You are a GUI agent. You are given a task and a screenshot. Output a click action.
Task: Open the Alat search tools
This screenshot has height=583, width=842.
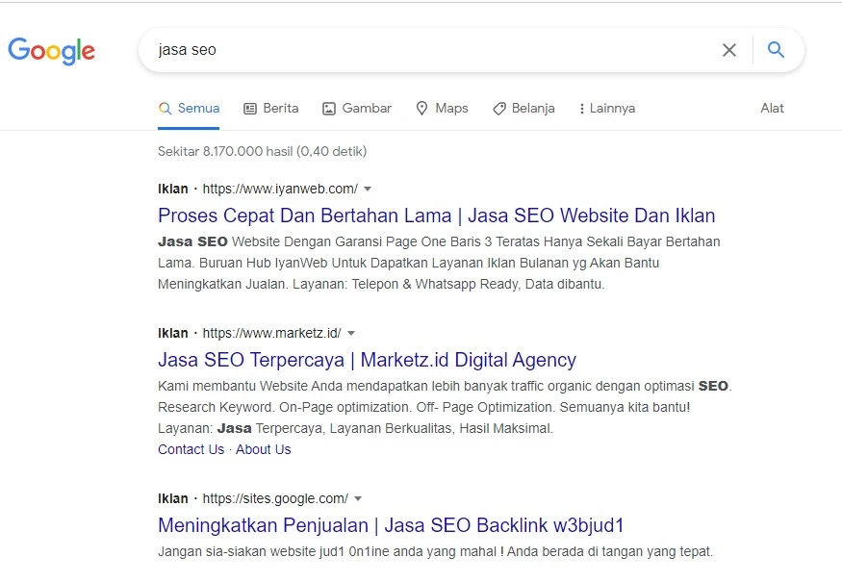(x=772, y=109)
